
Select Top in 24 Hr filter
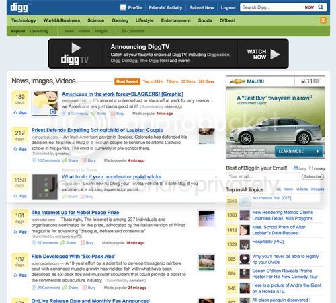pos(153,81)
